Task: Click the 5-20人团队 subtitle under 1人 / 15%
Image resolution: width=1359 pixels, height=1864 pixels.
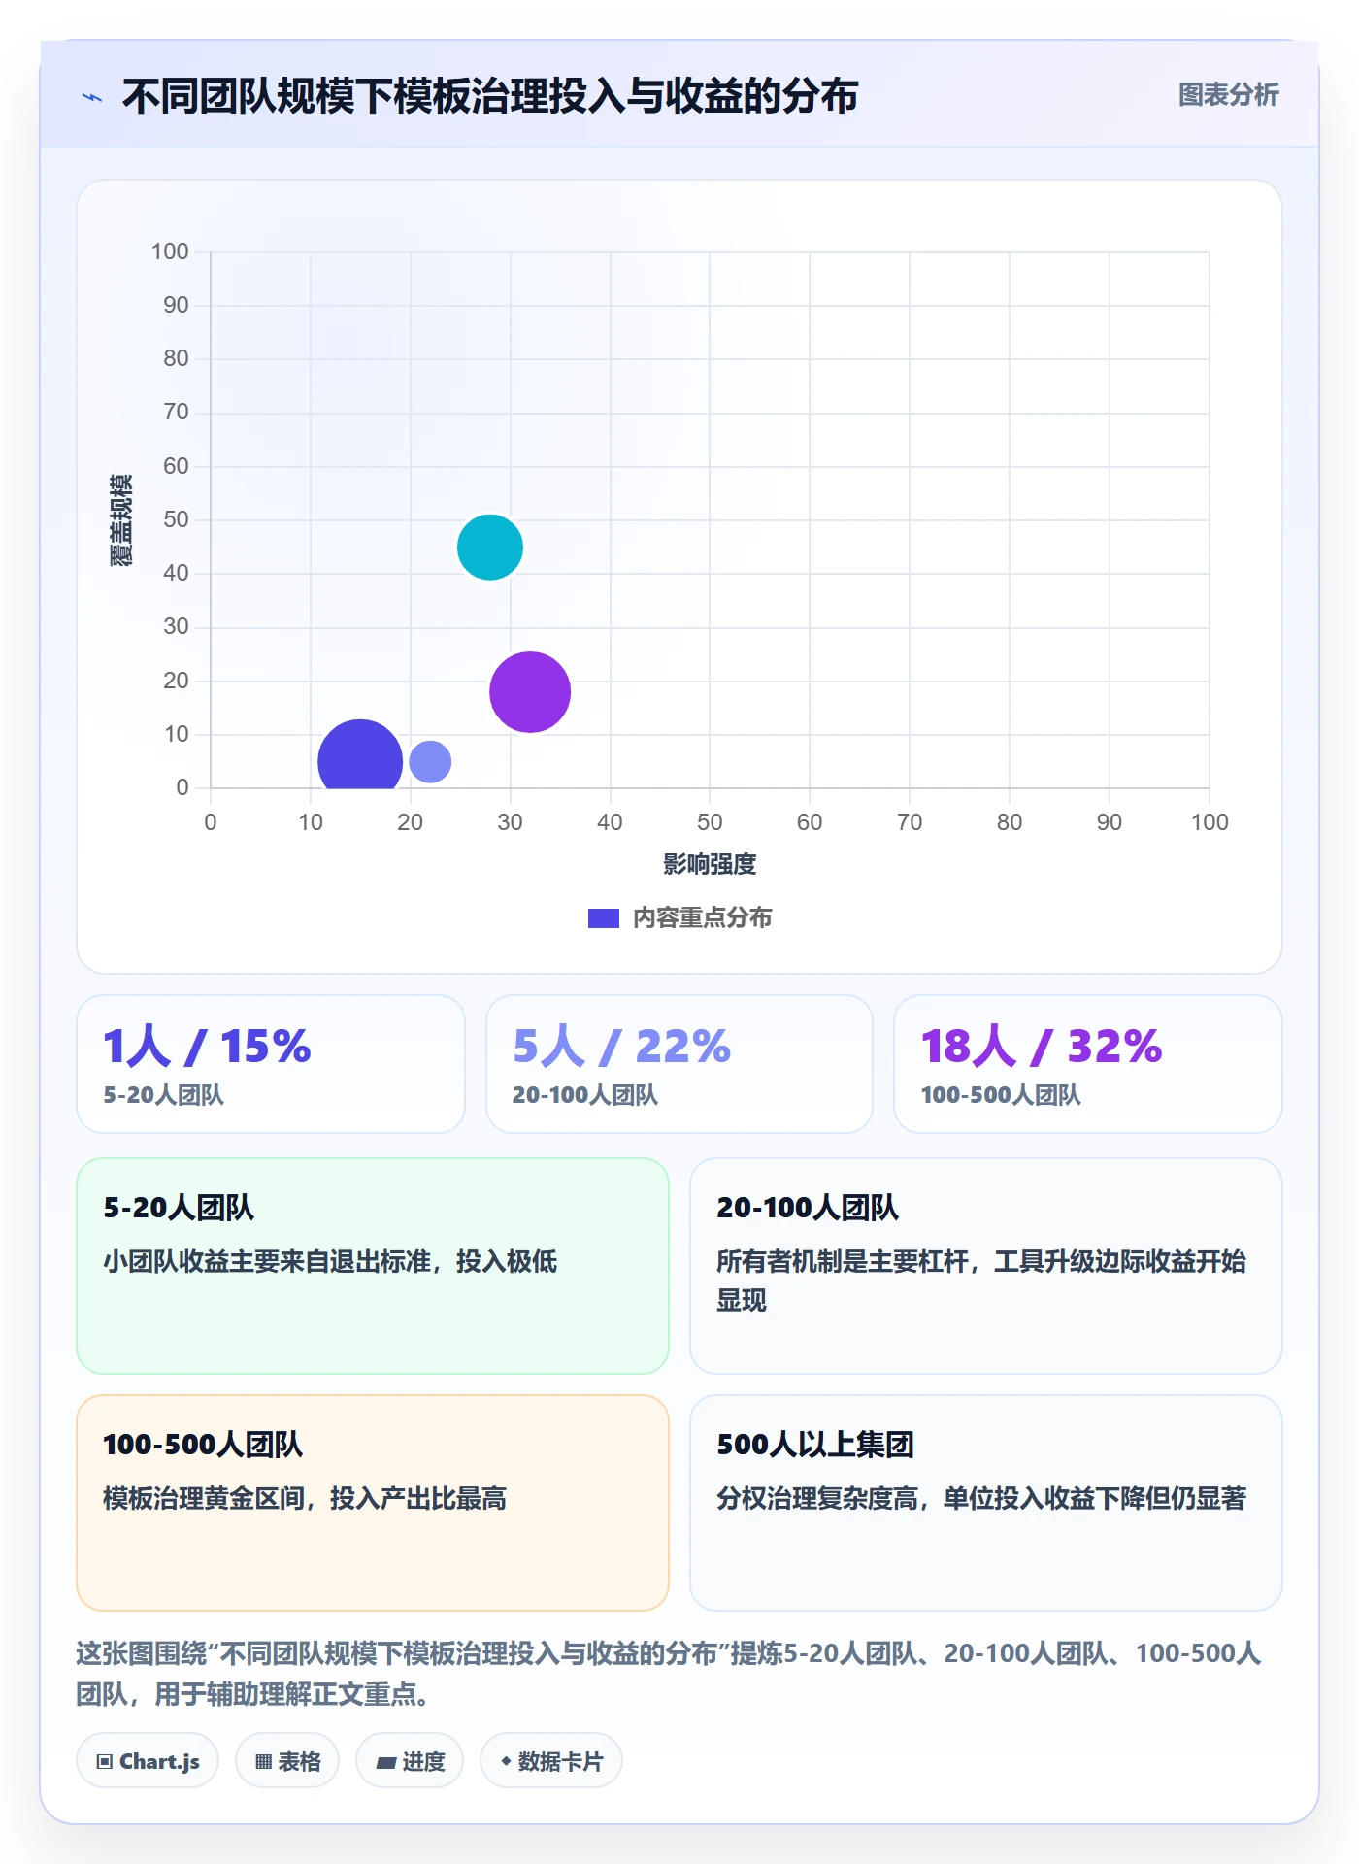Action: (164, 1095)
